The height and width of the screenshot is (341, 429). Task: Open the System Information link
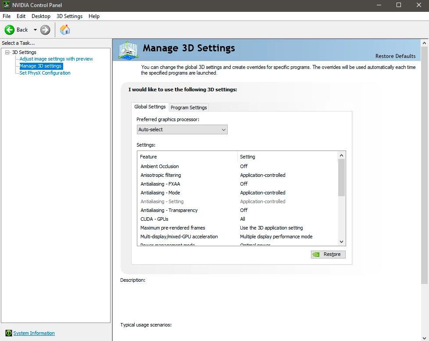[x=34, y=333]
